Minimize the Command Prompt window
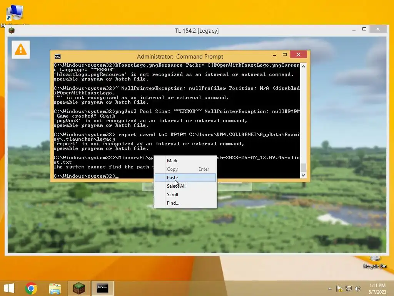394x296 pixels. (x=274, y=55)
